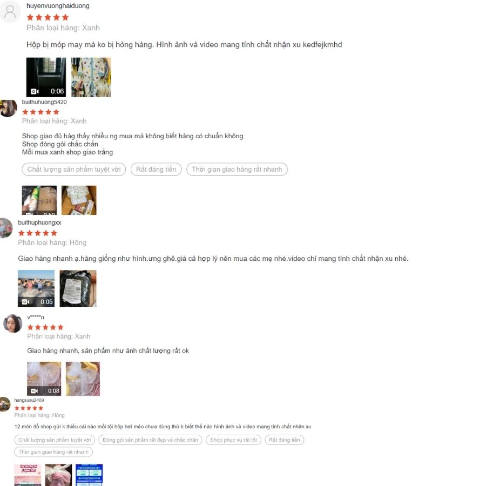Open the username link huyenvuonghaiduong
This screenshot has height=486, width=486.
pyautogui.click(x=58, y=5)
